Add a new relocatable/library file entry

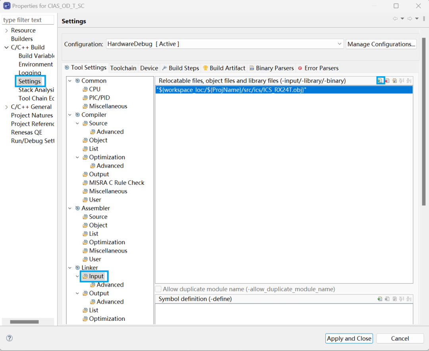pos(380,81)
